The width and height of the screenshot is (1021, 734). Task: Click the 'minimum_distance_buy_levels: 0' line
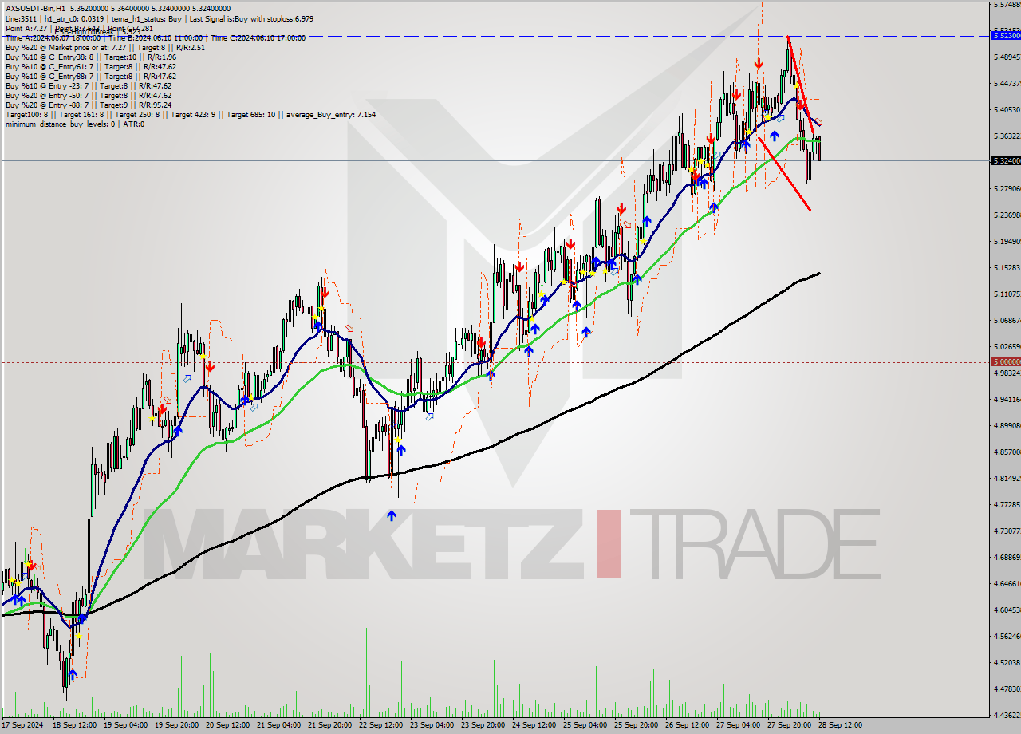[x=60, y=124]
